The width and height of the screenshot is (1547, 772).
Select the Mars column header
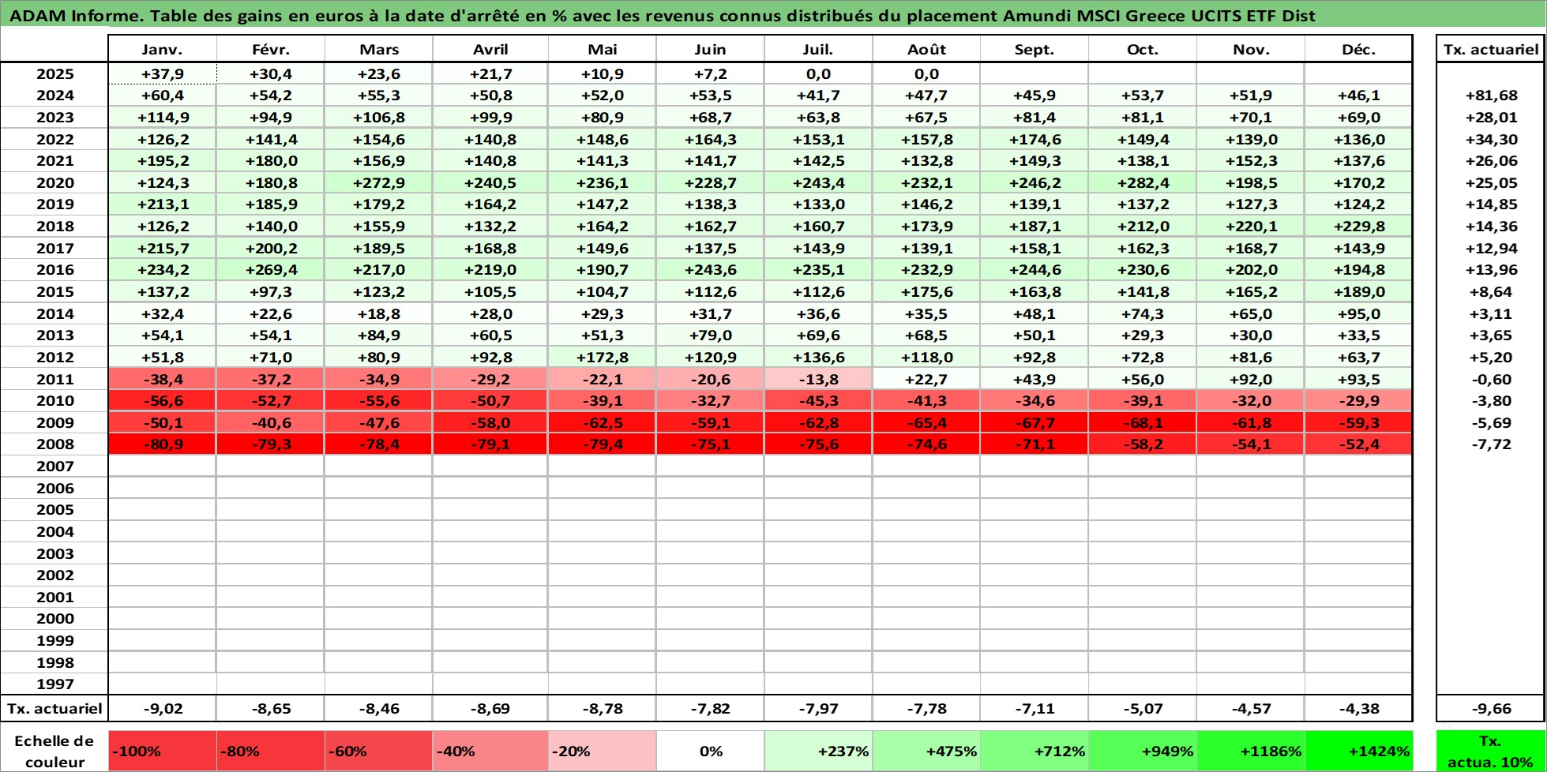pyautogui.click(x=379, y=49)
